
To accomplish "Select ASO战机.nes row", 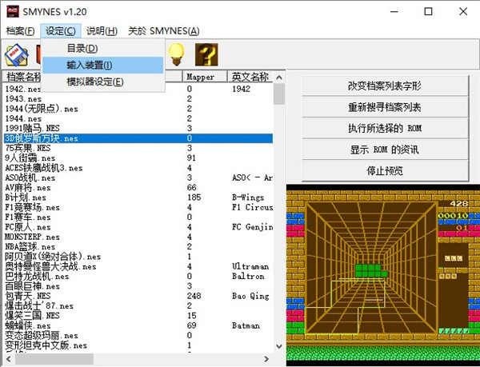I will tap(138, 178).
